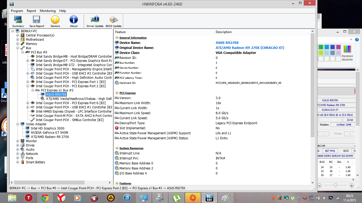
Task: Open Yandex browser from the taskbar
Action: click(x=61, y=198)
